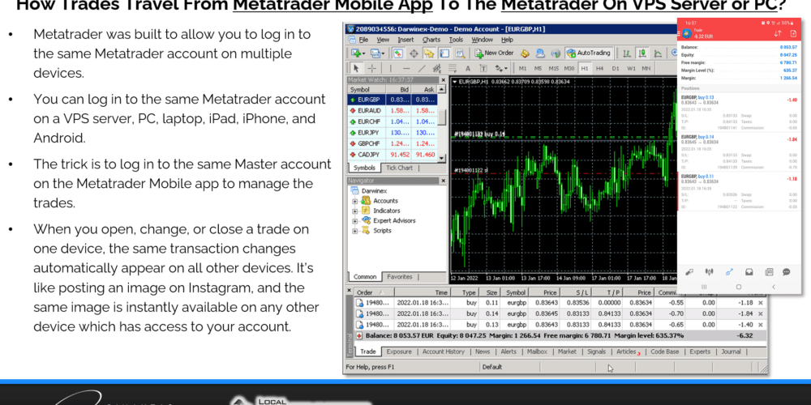This screenshot has height=405, width=811.
Task: Select the horizontal line drawing tool
Action: tap(406, 68)
